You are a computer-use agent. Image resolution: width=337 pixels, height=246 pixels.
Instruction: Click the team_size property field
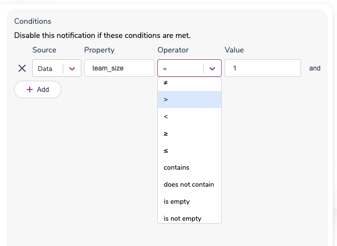(119, 68)
